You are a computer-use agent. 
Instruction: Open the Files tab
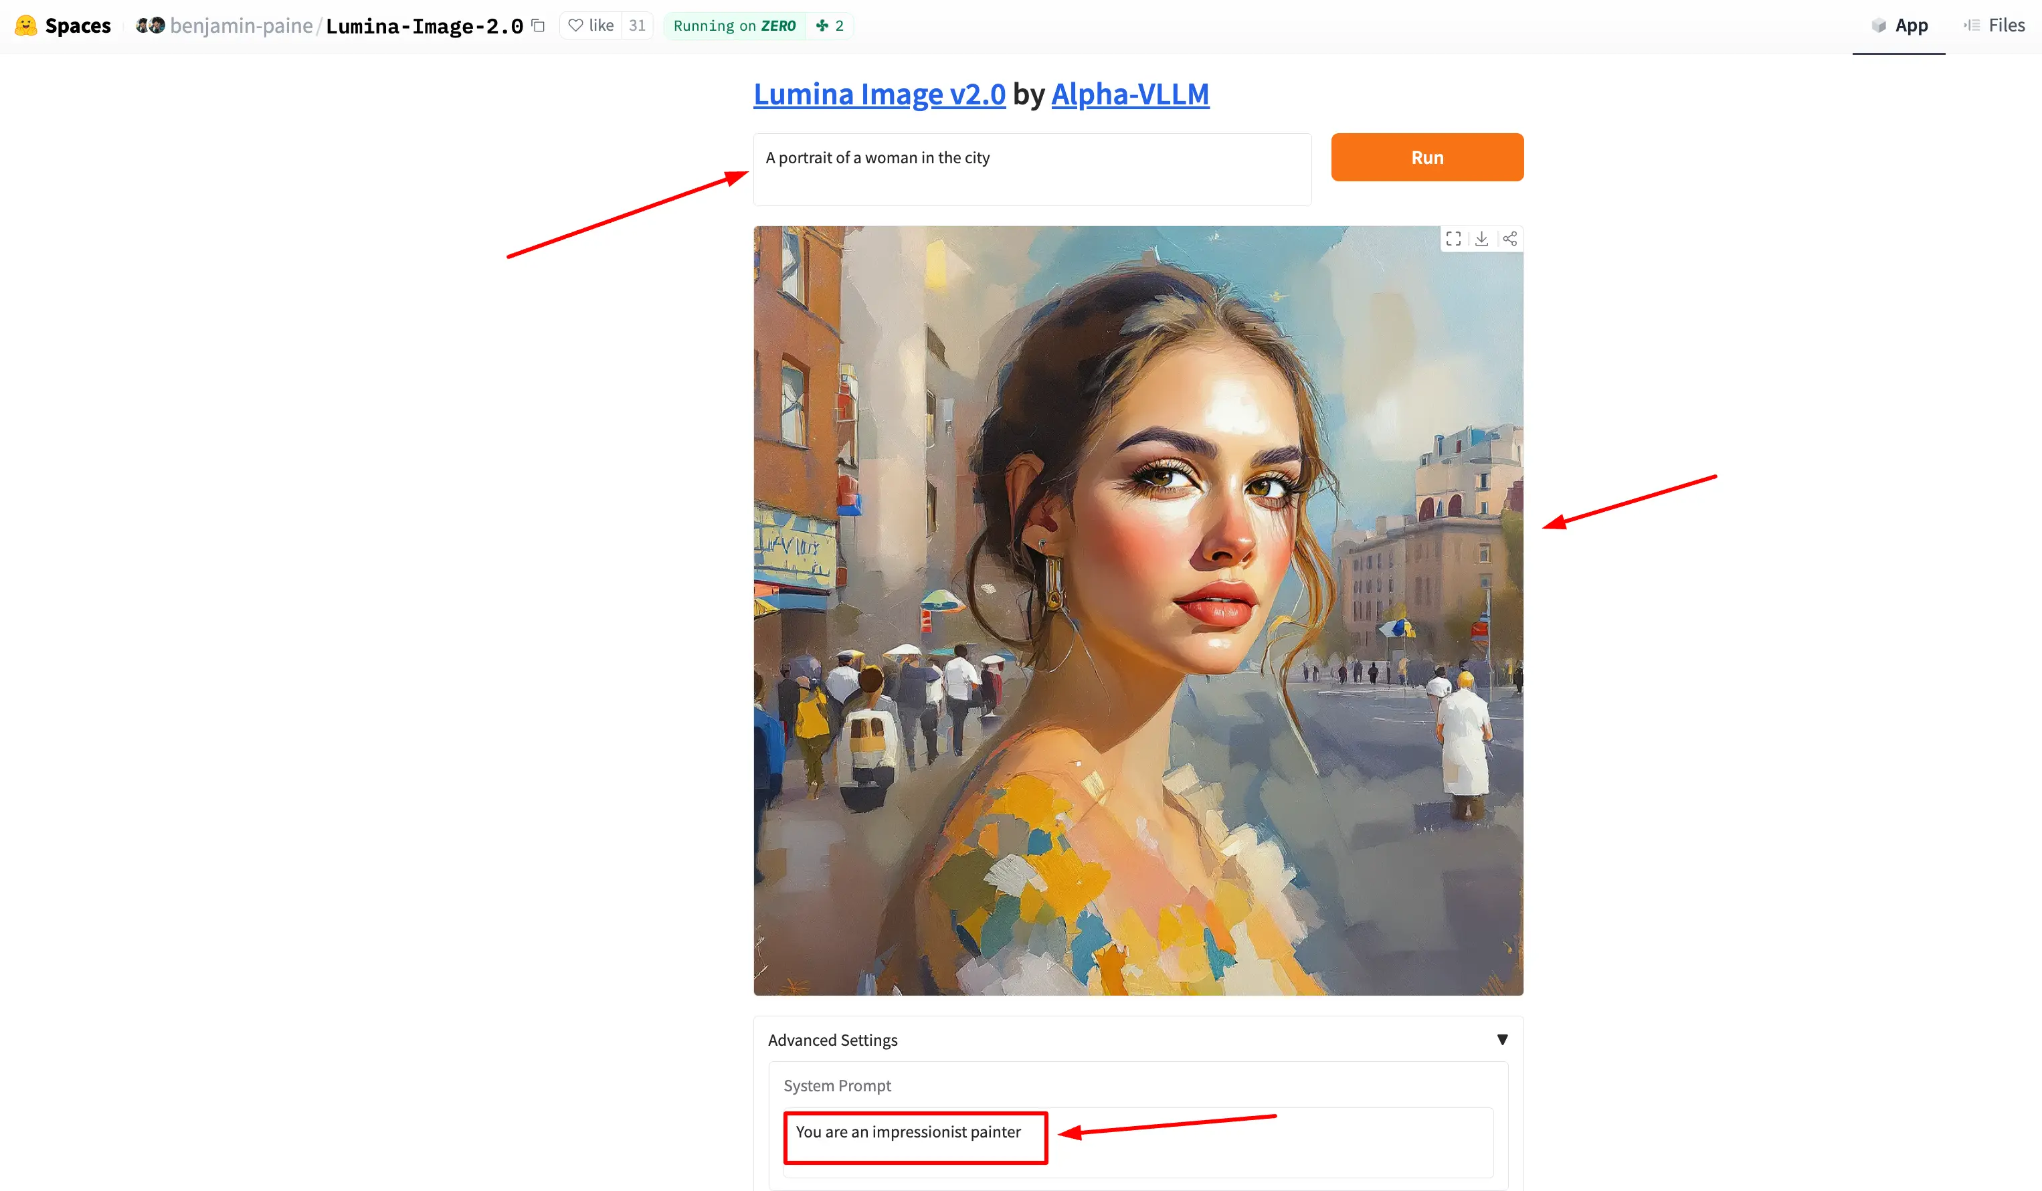tap(1994, 25)
